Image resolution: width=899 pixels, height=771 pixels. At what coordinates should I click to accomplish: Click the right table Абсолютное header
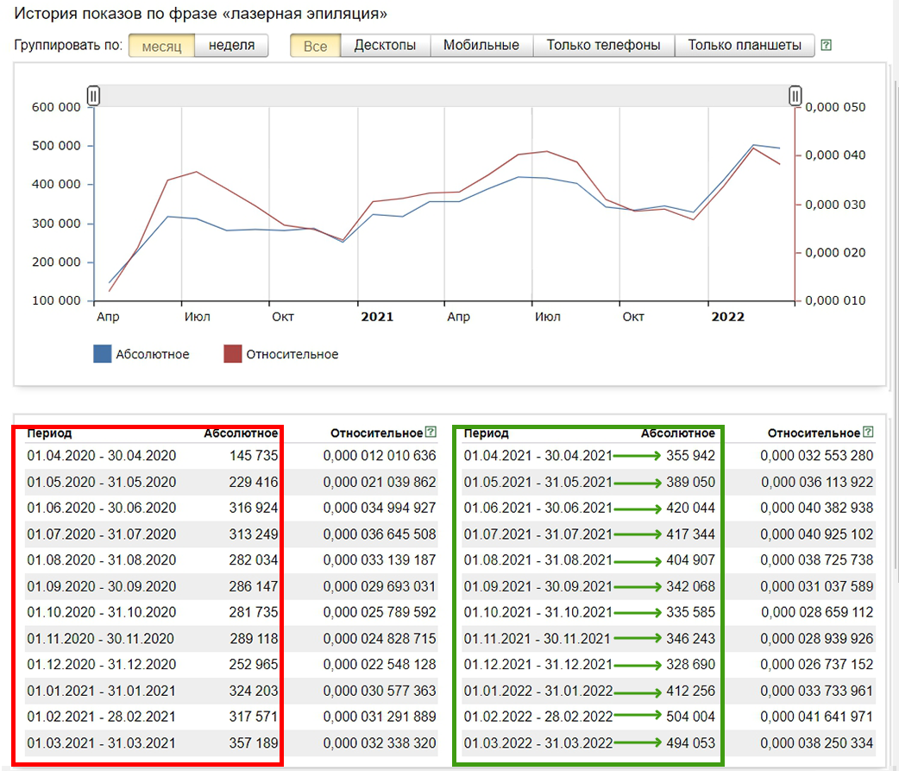point(678,433)
